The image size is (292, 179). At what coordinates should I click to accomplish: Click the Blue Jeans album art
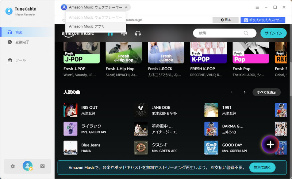(x=70, y=148)
